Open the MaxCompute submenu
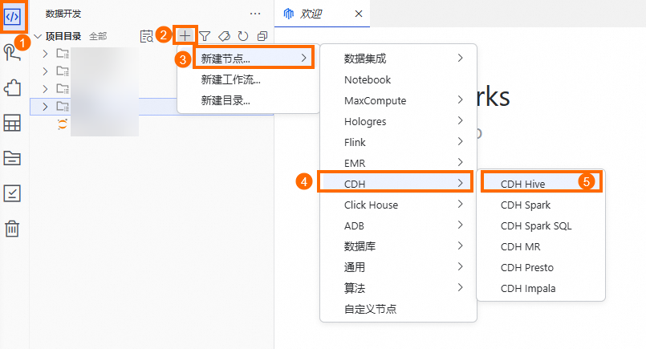The height and width of the screenshot is (349, 646). [398, 100]
